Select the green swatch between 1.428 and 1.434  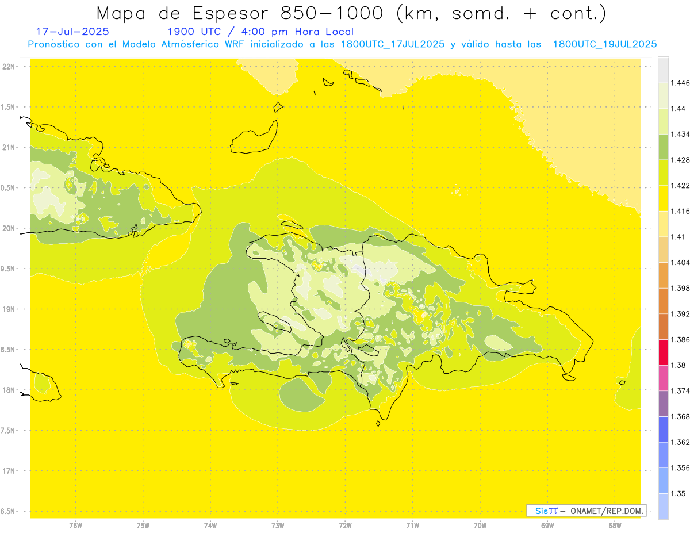click(663, 147)
